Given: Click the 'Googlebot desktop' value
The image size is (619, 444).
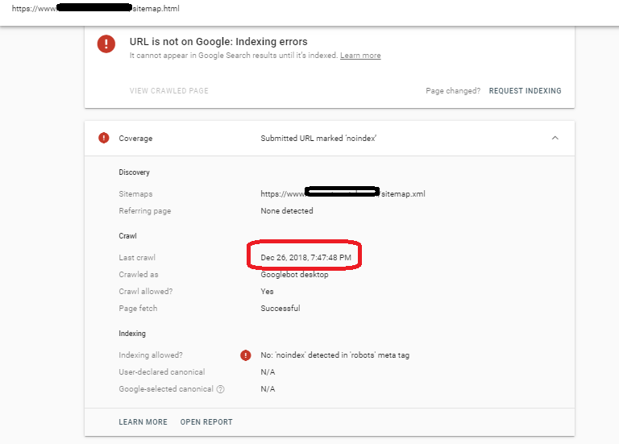Looking at the screenshot, I should click(x=294, y=274).
